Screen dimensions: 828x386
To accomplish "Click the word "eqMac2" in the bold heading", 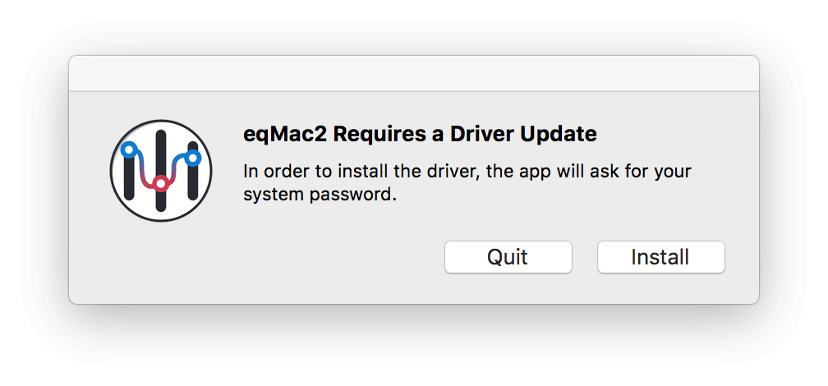I will pos(285,134).
